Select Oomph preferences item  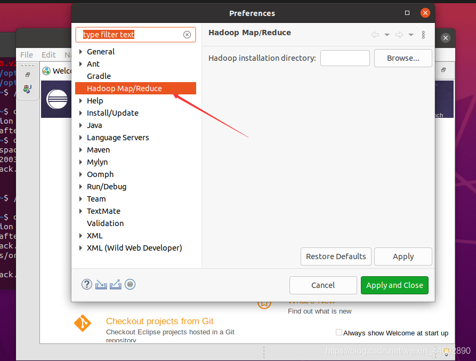pos(100,174)
